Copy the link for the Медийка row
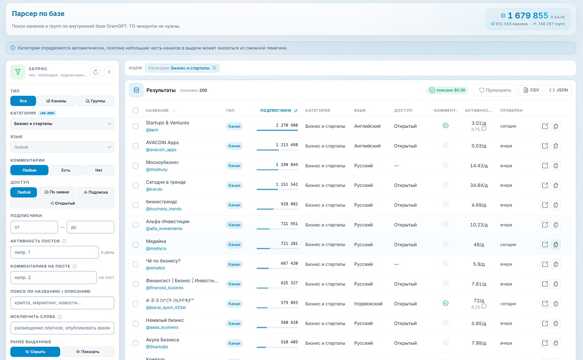The width and height of the screenshot is (583, 360). (556, 245)
